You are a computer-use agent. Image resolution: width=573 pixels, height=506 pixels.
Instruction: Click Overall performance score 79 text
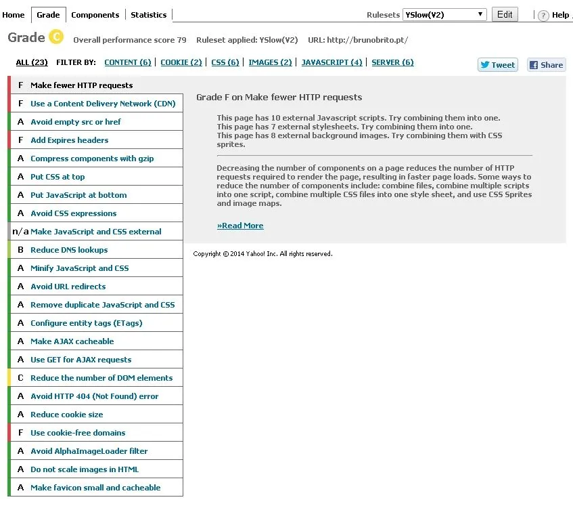[130, 40]
